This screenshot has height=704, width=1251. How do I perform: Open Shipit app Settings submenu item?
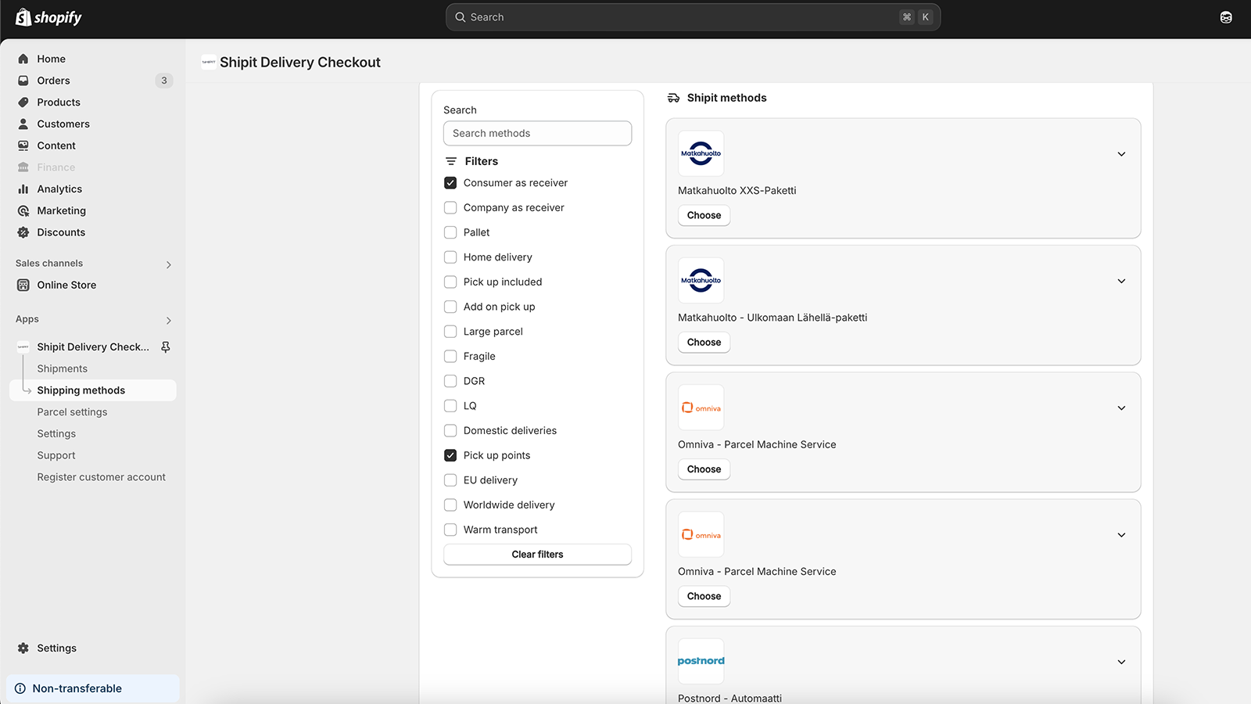click(x=56, y=433)
